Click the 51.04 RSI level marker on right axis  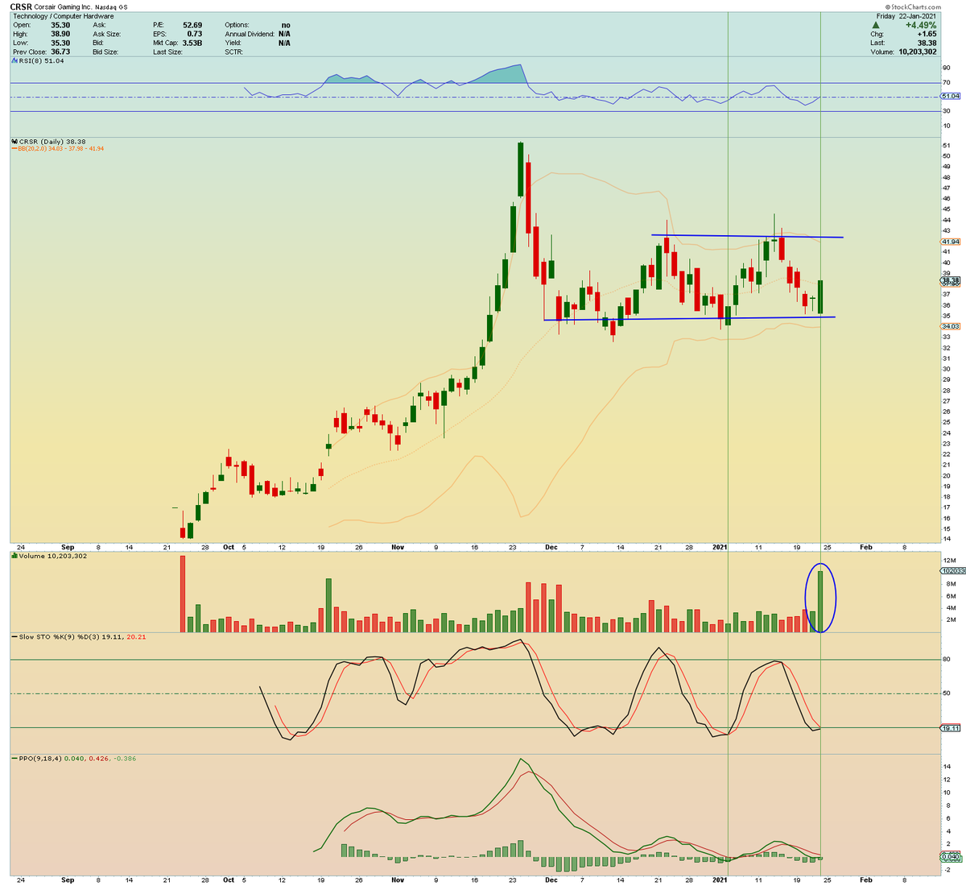tap(950, 97)
